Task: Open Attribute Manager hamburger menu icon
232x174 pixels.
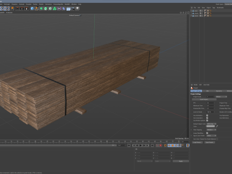Action: coord(192,85)
